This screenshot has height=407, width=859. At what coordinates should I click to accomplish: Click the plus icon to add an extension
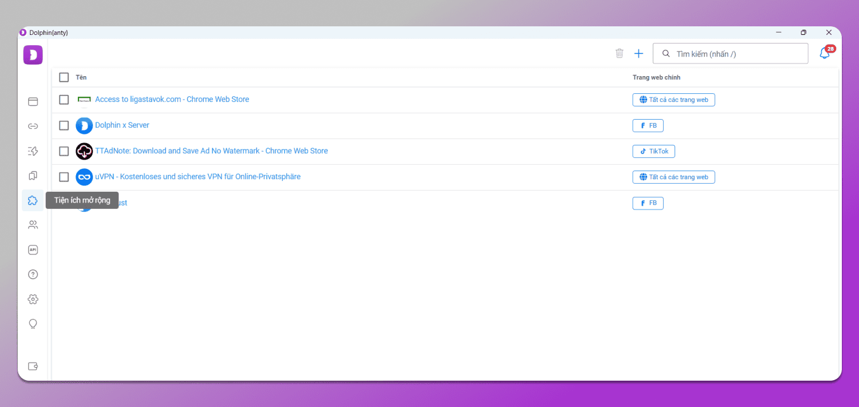[x=639, y=53]
